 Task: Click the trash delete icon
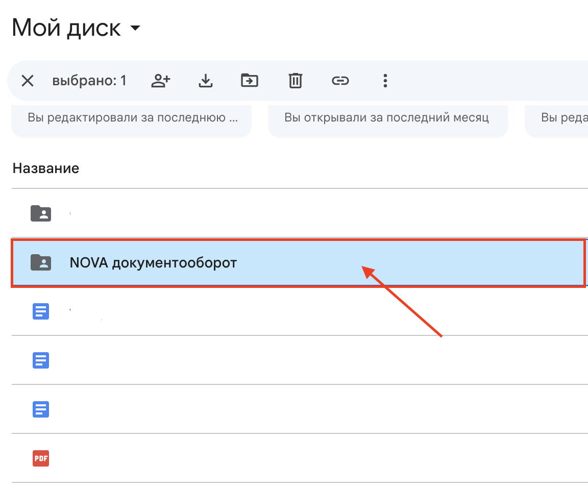pos(295,81)
